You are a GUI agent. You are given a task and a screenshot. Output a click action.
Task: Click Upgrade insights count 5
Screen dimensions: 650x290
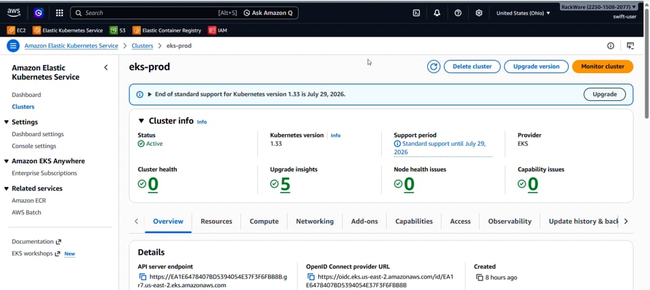(285, 184)
